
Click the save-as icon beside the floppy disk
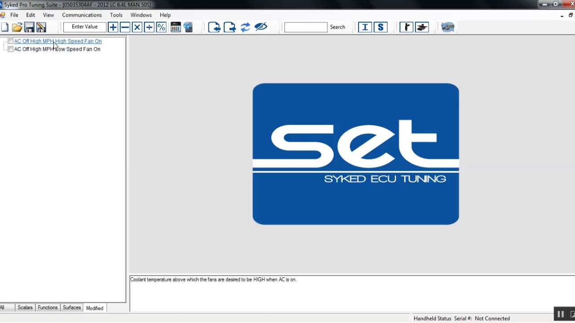pos(41,27)
